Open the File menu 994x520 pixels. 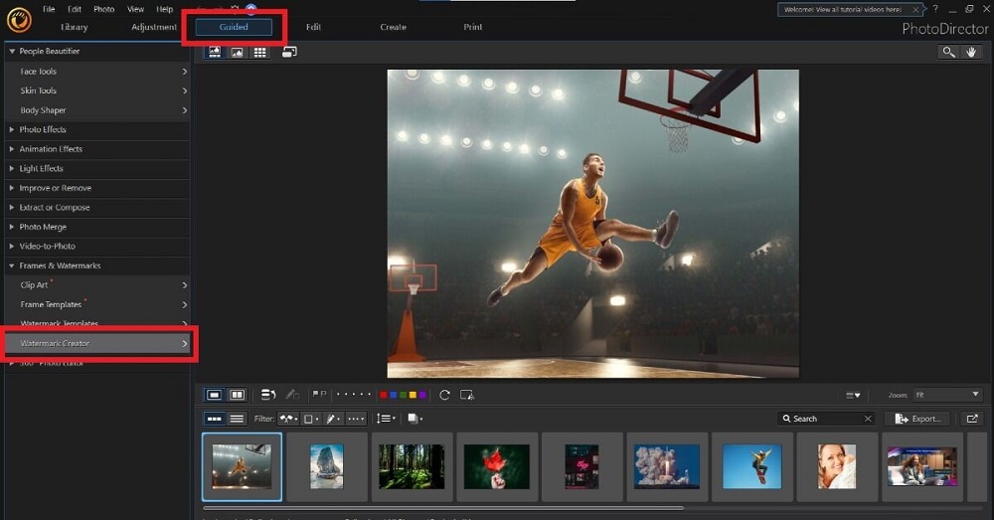point(49,9)
